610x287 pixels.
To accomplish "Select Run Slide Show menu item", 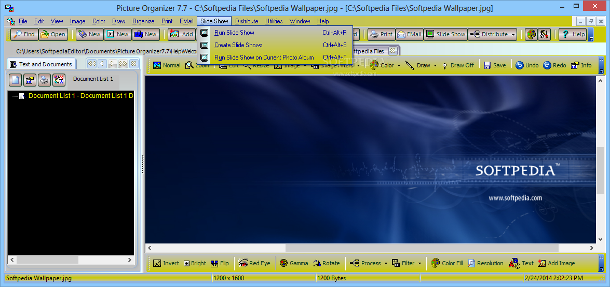I will point(275,33).
